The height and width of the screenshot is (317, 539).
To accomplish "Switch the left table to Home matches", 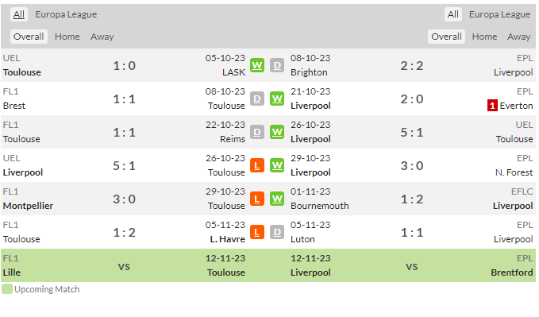I will pos(67,37).
